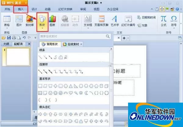This screenshot has height=127, width=183.
Task: Select the rectangle in 基本形状
Action: click(x=40, y=86)
